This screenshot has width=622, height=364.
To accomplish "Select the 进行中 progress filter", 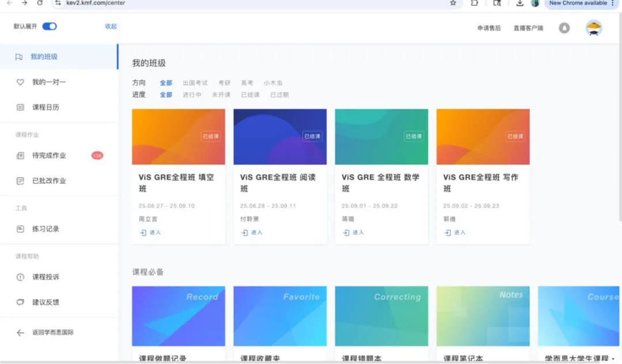I will coord(192,95).
